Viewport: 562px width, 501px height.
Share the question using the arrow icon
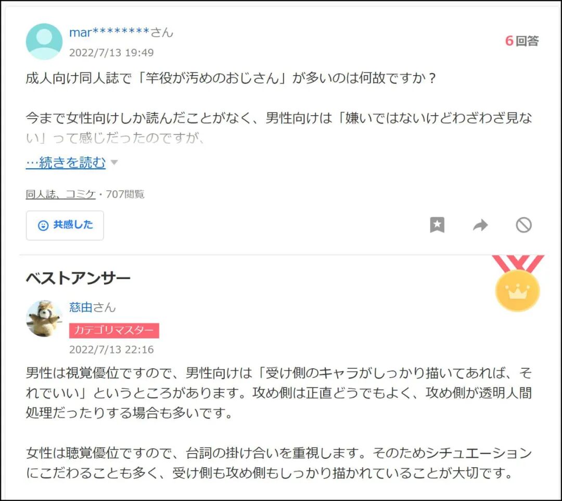click(x=480, y=225)
